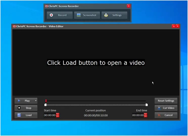Click the 'Current position' label
Image resolution: width=188 pixels, height=136 pixels.
pyautogui.click(x=96, y=110)
